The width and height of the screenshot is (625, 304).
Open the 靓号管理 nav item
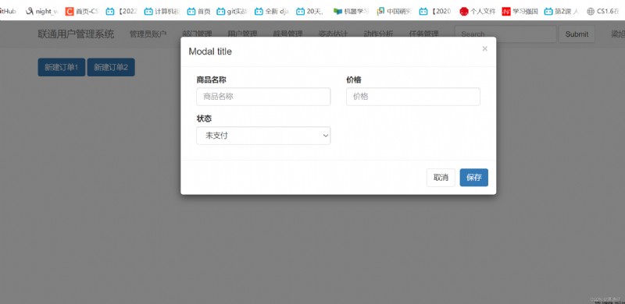pos(287,34)
